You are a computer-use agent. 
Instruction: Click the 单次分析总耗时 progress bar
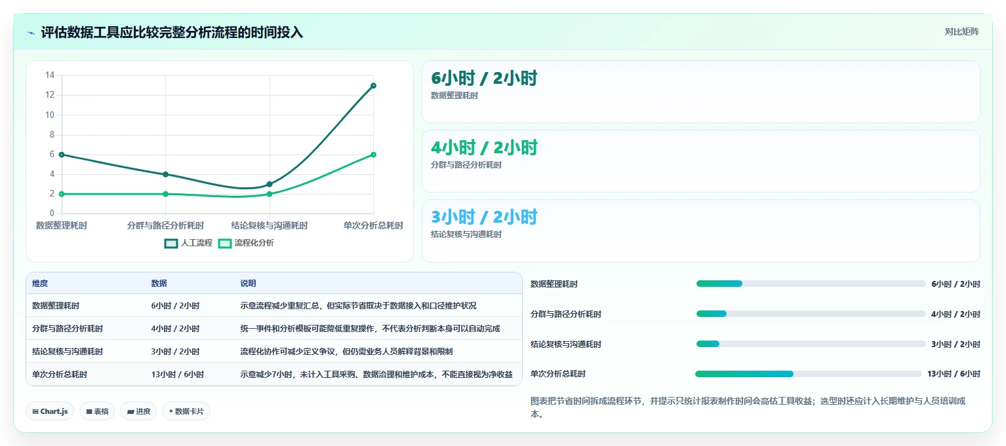pos(809,374)
